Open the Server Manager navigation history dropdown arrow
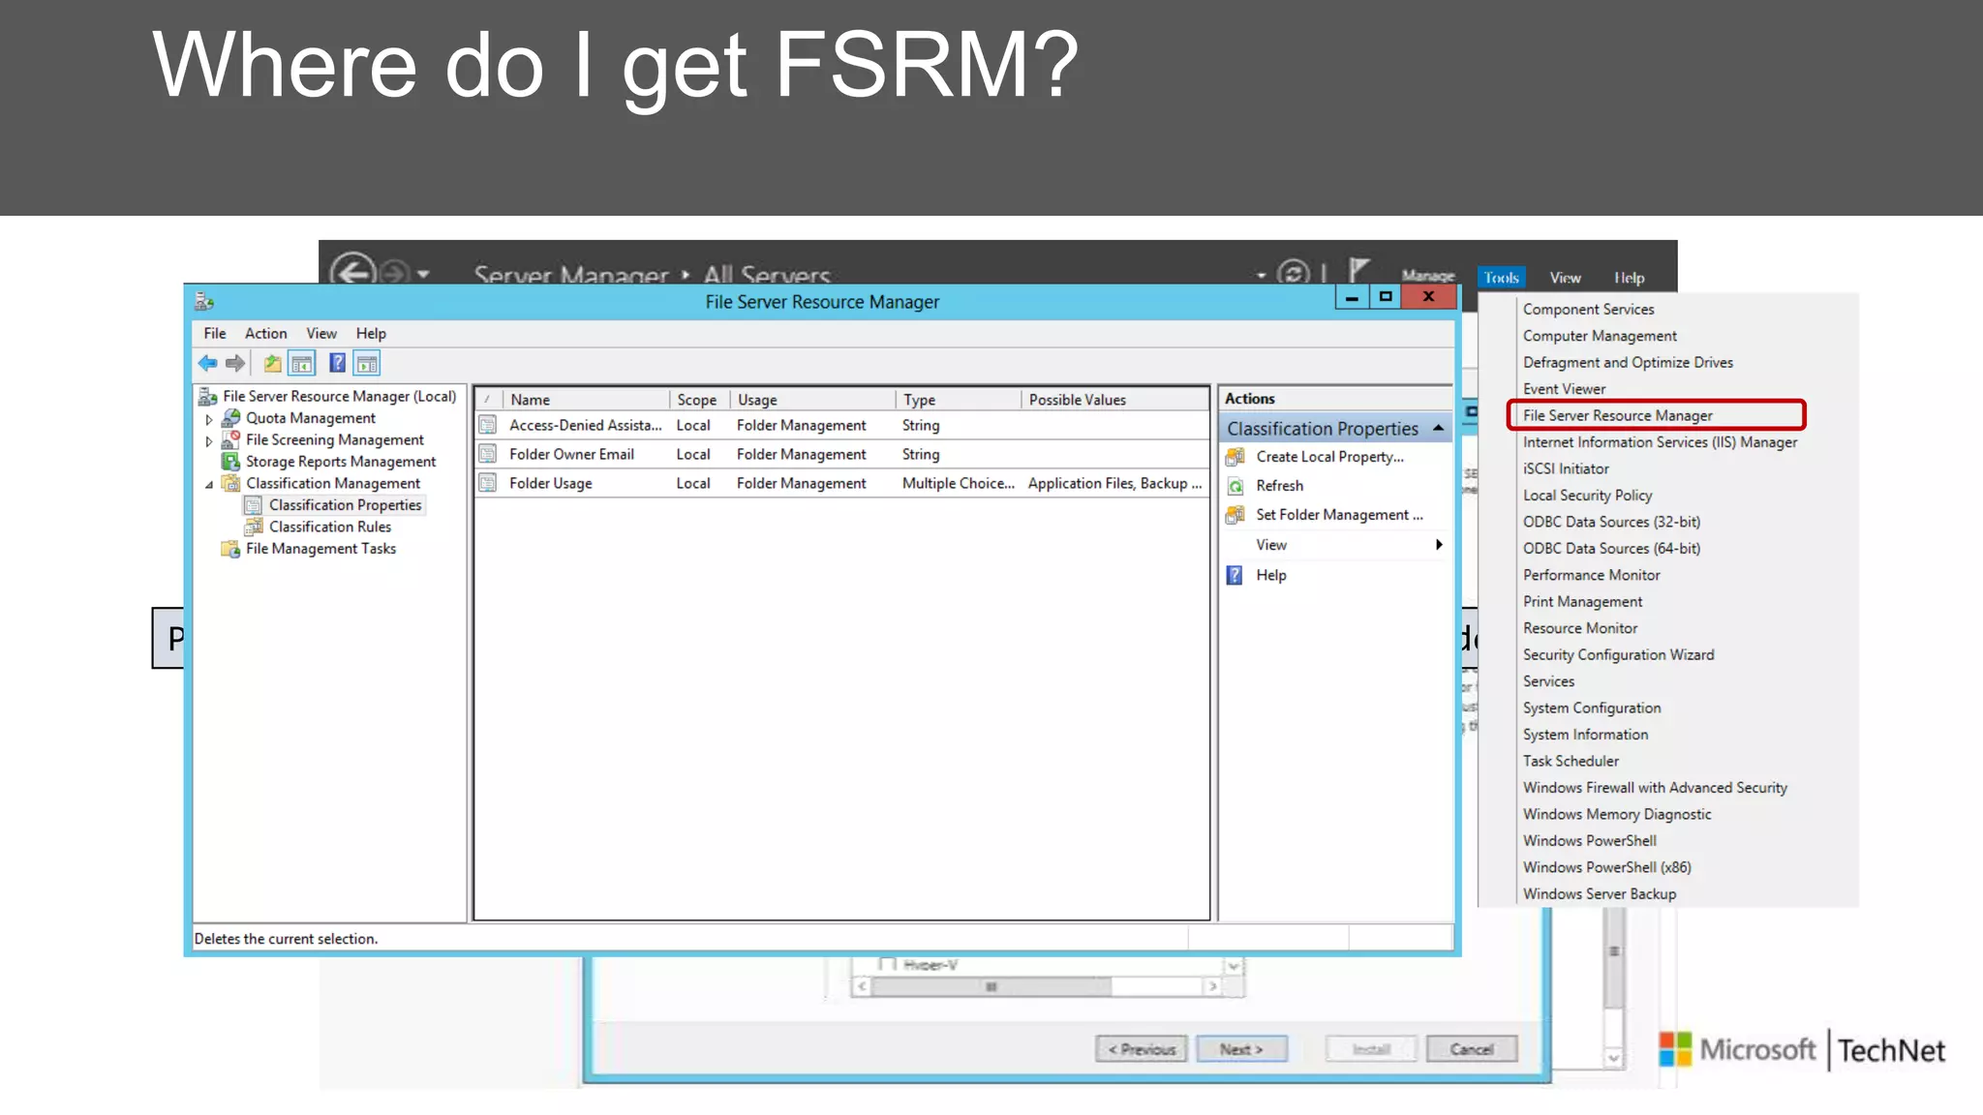 [x=424, y=275]
